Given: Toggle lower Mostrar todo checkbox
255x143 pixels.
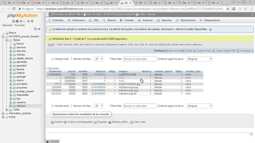Looking at the screenshot, I should pos(53,106).
